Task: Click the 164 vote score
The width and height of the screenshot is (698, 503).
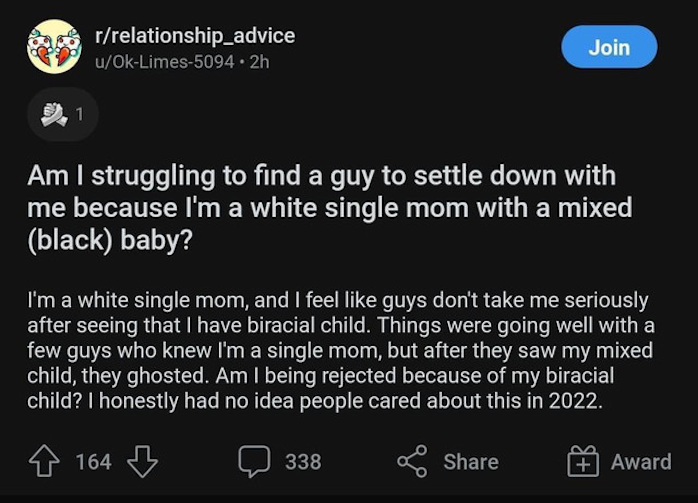Action: point(94,462)
